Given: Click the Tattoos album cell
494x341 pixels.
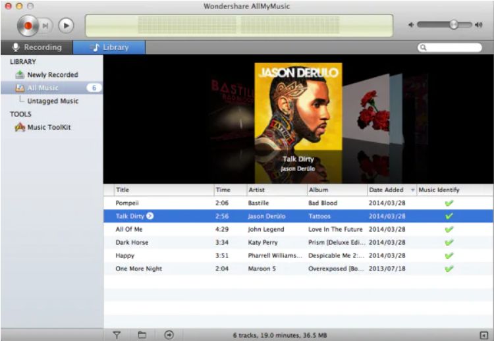Looking at the screenshot, I should point(319,217).
